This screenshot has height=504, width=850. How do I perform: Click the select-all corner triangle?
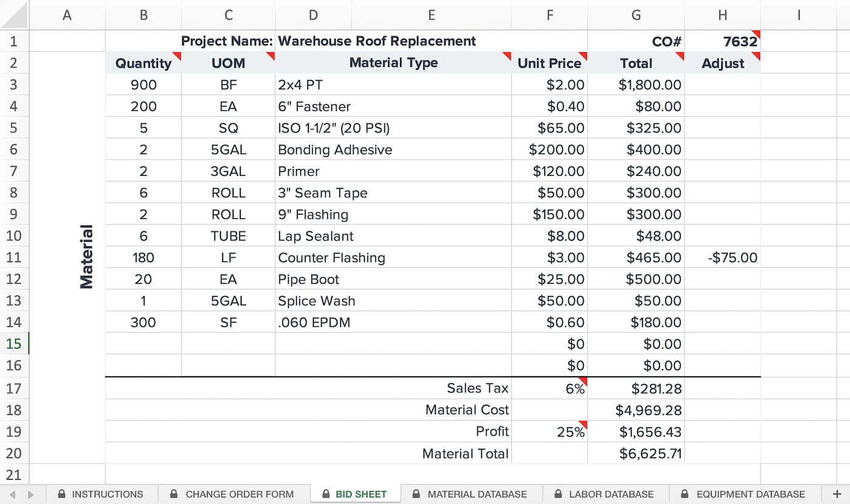(14, 15)
